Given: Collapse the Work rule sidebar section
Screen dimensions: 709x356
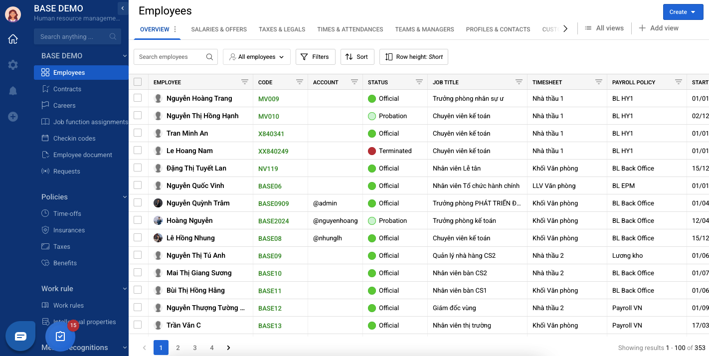Looking at the screenshot, I should [125, 289].
